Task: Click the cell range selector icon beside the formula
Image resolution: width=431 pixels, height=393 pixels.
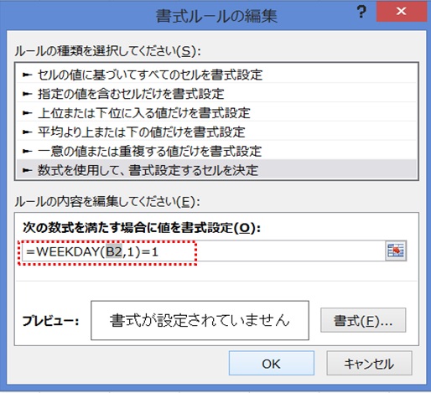Action: click(x=396, y=251)
